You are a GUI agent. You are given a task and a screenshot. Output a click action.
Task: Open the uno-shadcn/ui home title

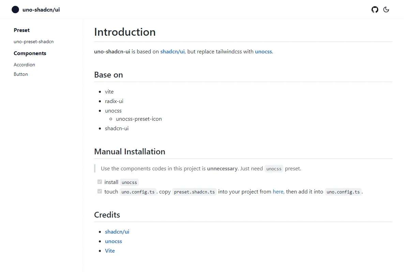click(41, 10)
